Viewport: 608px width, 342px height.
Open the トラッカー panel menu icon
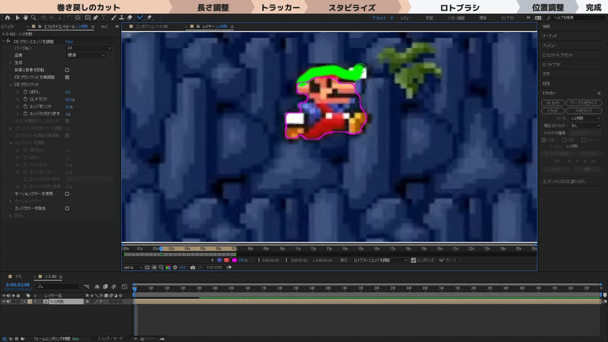tap(598, 93)
